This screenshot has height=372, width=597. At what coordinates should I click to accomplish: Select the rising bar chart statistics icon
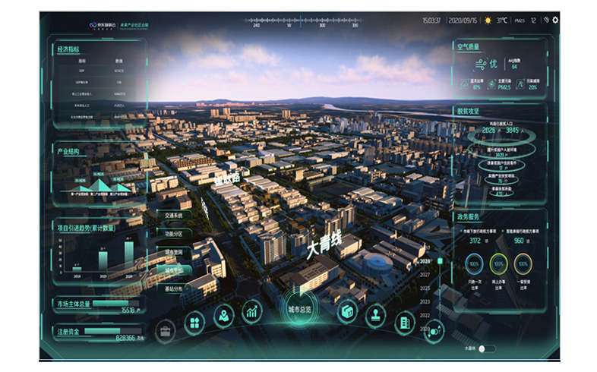pyautogui.click(x=252, y=312)
